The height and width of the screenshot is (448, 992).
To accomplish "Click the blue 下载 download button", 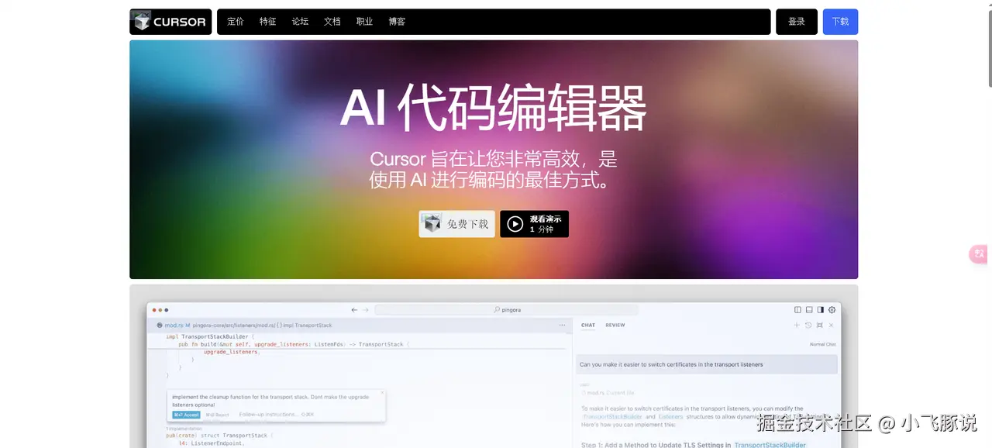I will 840,22.
